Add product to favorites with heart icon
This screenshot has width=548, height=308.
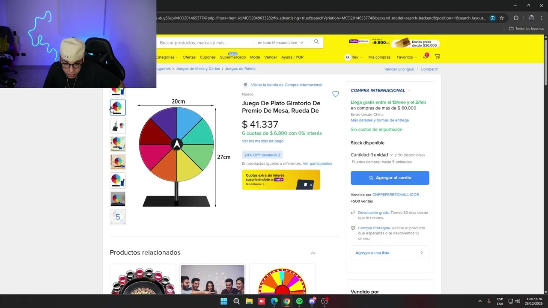[x=336, y=94]
